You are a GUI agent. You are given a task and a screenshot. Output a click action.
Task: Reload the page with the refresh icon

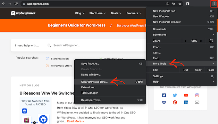pyautogui.click(x=16, y=4)
